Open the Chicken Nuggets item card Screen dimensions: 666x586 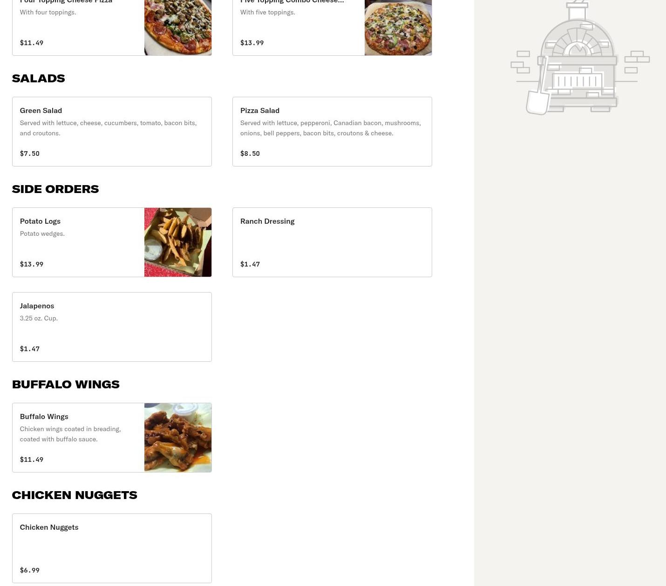coord(112,548)
